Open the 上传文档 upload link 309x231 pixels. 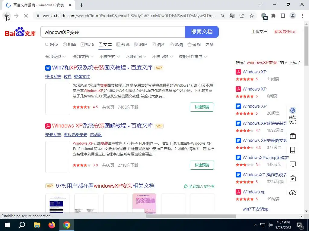click(259, 32)
